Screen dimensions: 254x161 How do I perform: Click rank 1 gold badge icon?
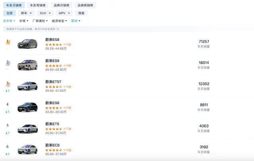8,42
